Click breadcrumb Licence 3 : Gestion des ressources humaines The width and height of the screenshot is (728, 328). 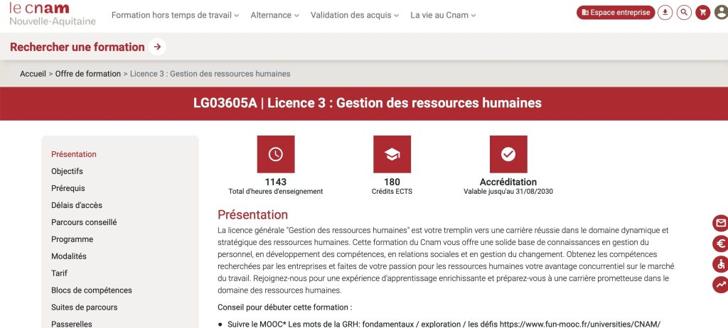coord(210,74)
